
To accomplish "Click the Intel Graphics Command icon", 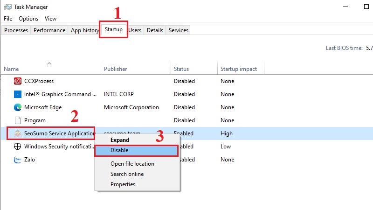I will coord(18,94).
